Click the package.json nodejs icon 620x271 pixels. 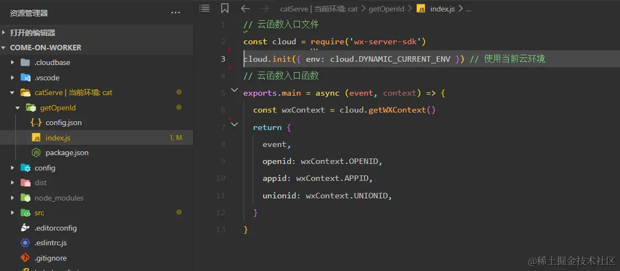coord(36,153)
